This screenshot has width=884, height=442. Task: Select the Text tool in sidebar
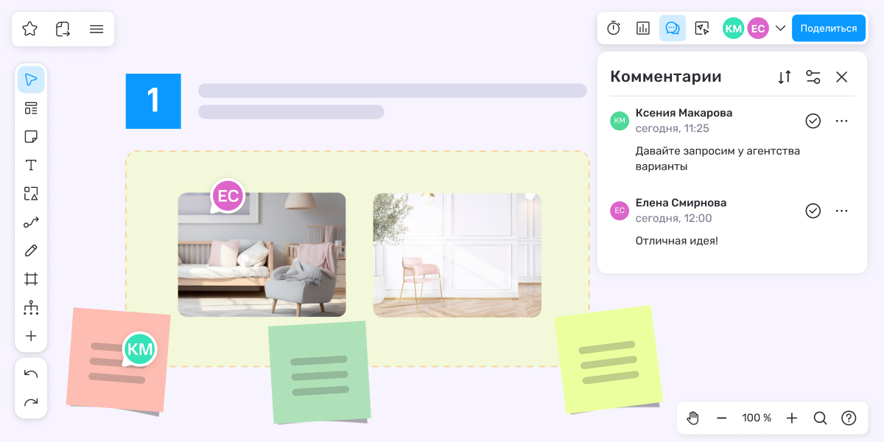(31, 165)
